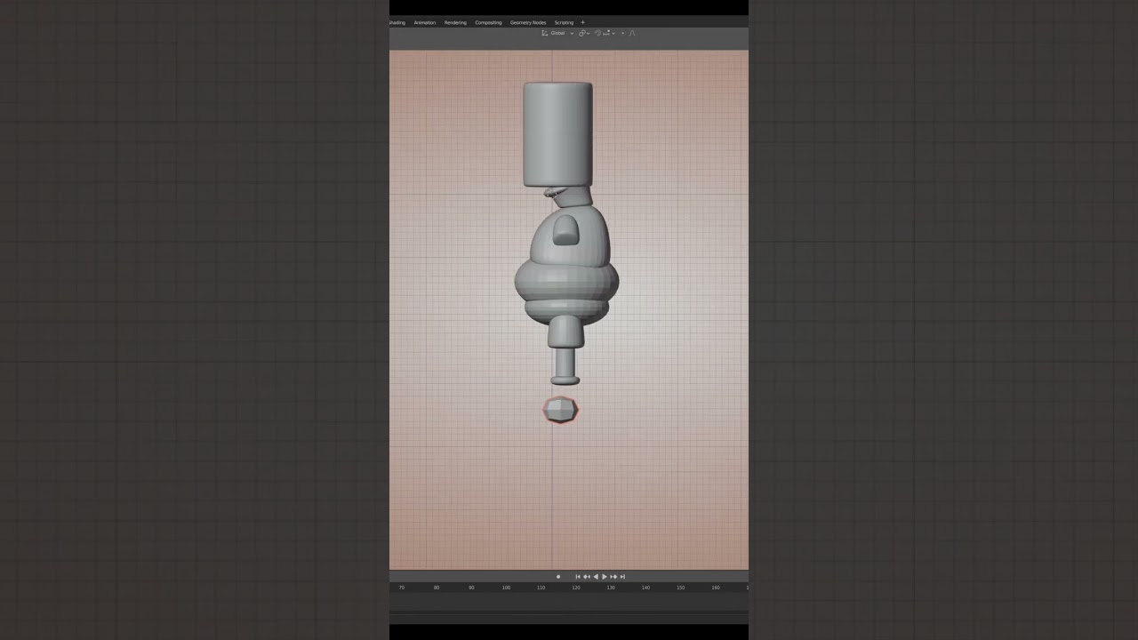This screenshot has height=640, width=1138.
Task: Jump to the timeline end frame
Action: 622,577
